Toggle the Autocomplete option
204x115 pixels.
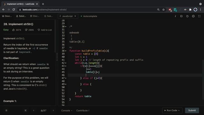click(x=89, y=16)
